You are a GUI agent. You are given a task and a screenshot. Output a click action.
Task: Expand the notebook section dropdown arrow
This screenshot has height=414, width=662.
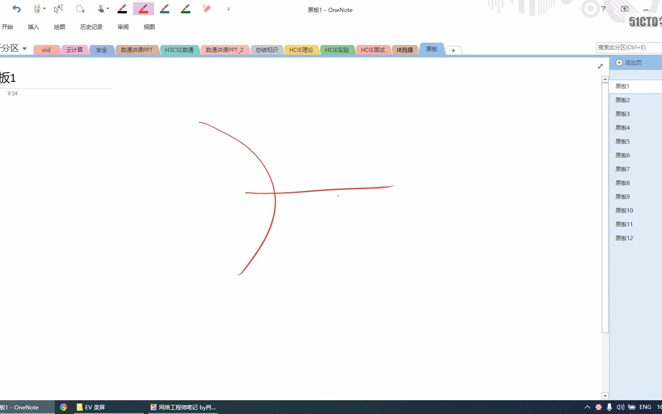pyautogui.click(x=25, y=49)
